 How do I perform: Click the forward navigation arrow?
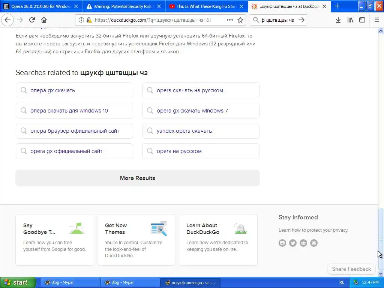coord(20,20)
